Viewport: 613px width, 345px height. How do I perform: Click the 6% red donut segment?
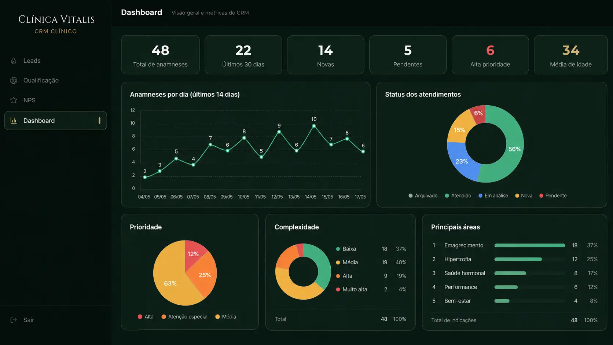478,113
